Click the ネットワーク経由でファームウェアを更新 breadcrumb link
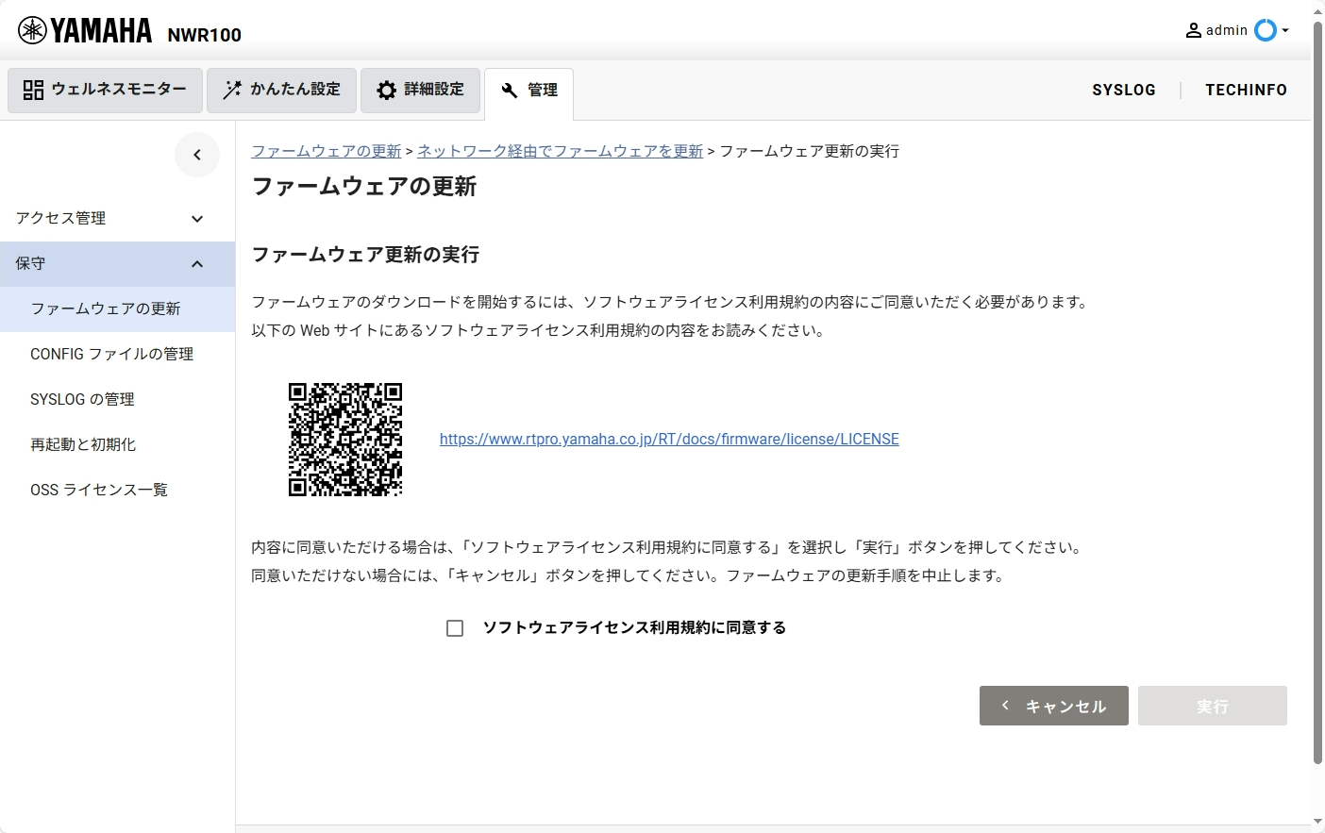 pos(560,151)
